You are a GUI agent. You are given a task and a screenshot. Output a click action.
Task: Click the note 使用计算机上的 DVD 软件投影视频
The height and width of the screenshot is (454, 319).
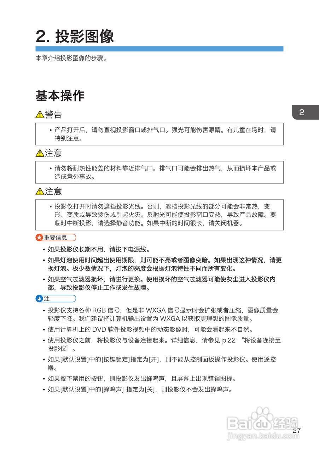150,330
